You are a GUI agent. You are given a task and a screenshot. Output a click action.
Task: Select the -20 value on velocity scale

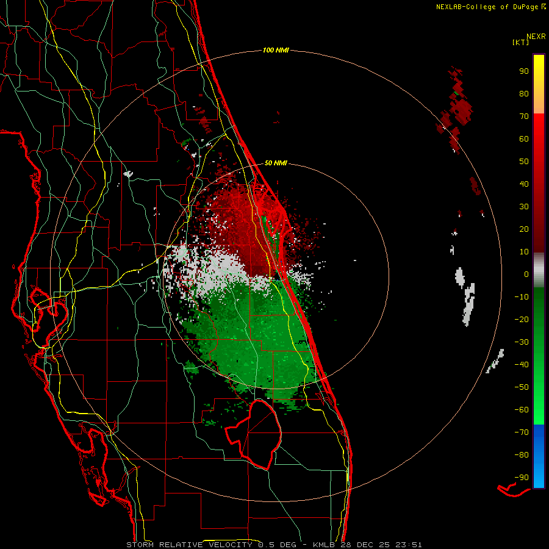point(522,320)
